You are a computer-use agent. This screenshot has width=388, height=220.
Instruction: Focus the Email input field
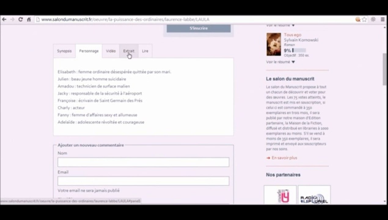click(143, 181)
